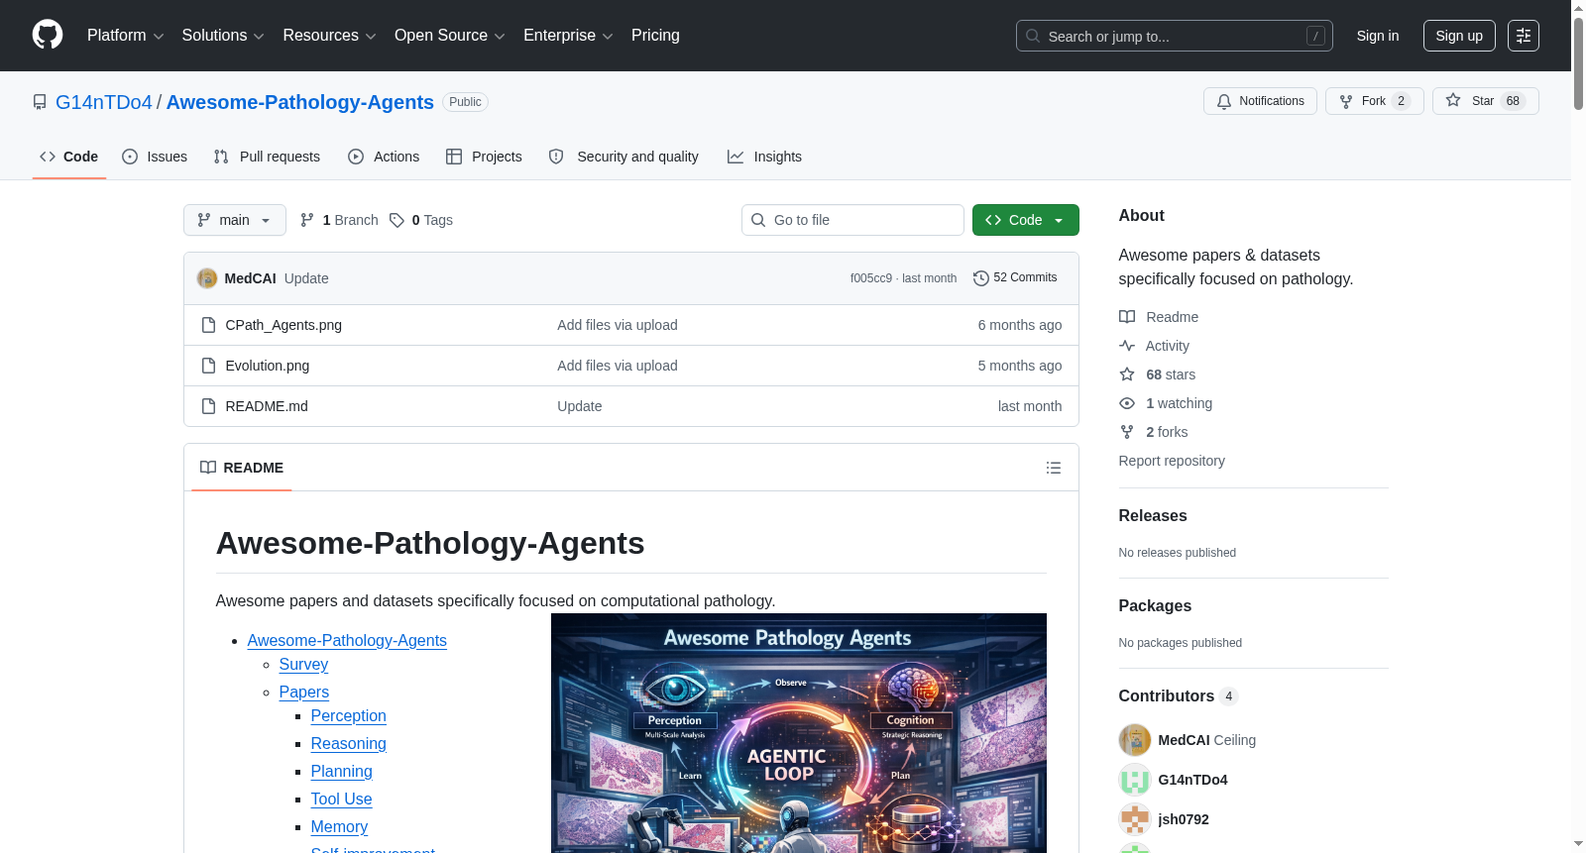Screen dimensions: 1586x853
Task: Expand the Platform menu
Action: pos(126,36)
